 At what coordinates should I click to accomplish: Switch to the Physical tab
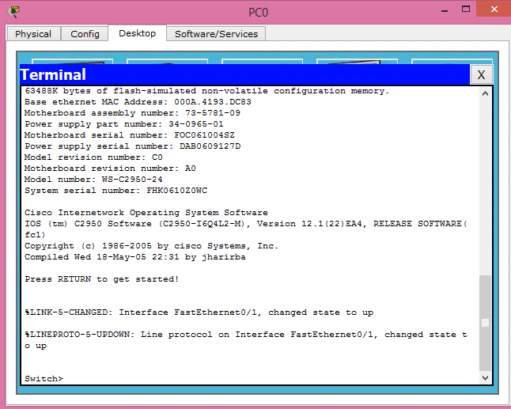pos(33,34)
